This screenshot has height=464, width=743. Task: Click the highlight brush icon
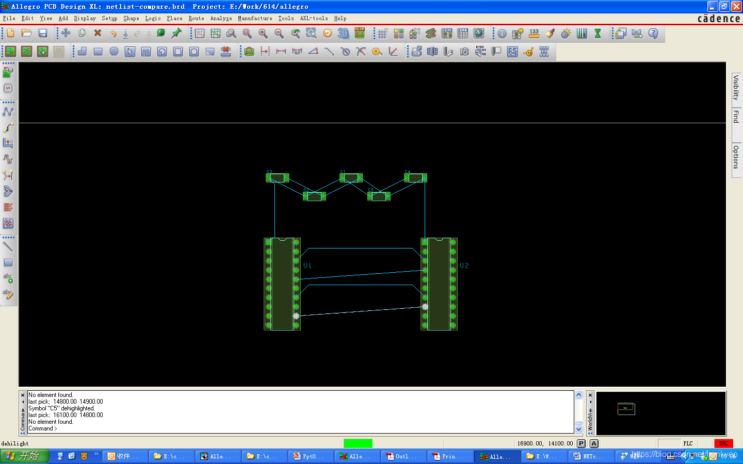point(550,34)
